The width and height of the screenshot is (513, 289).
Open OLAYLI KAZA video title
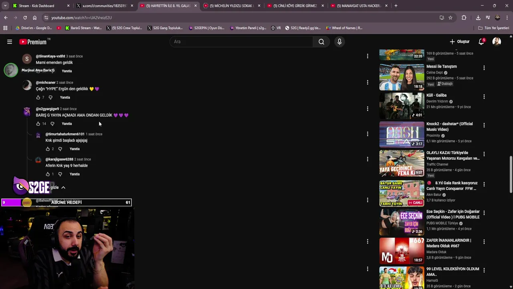pyautogui.click(x=453, y=155)
